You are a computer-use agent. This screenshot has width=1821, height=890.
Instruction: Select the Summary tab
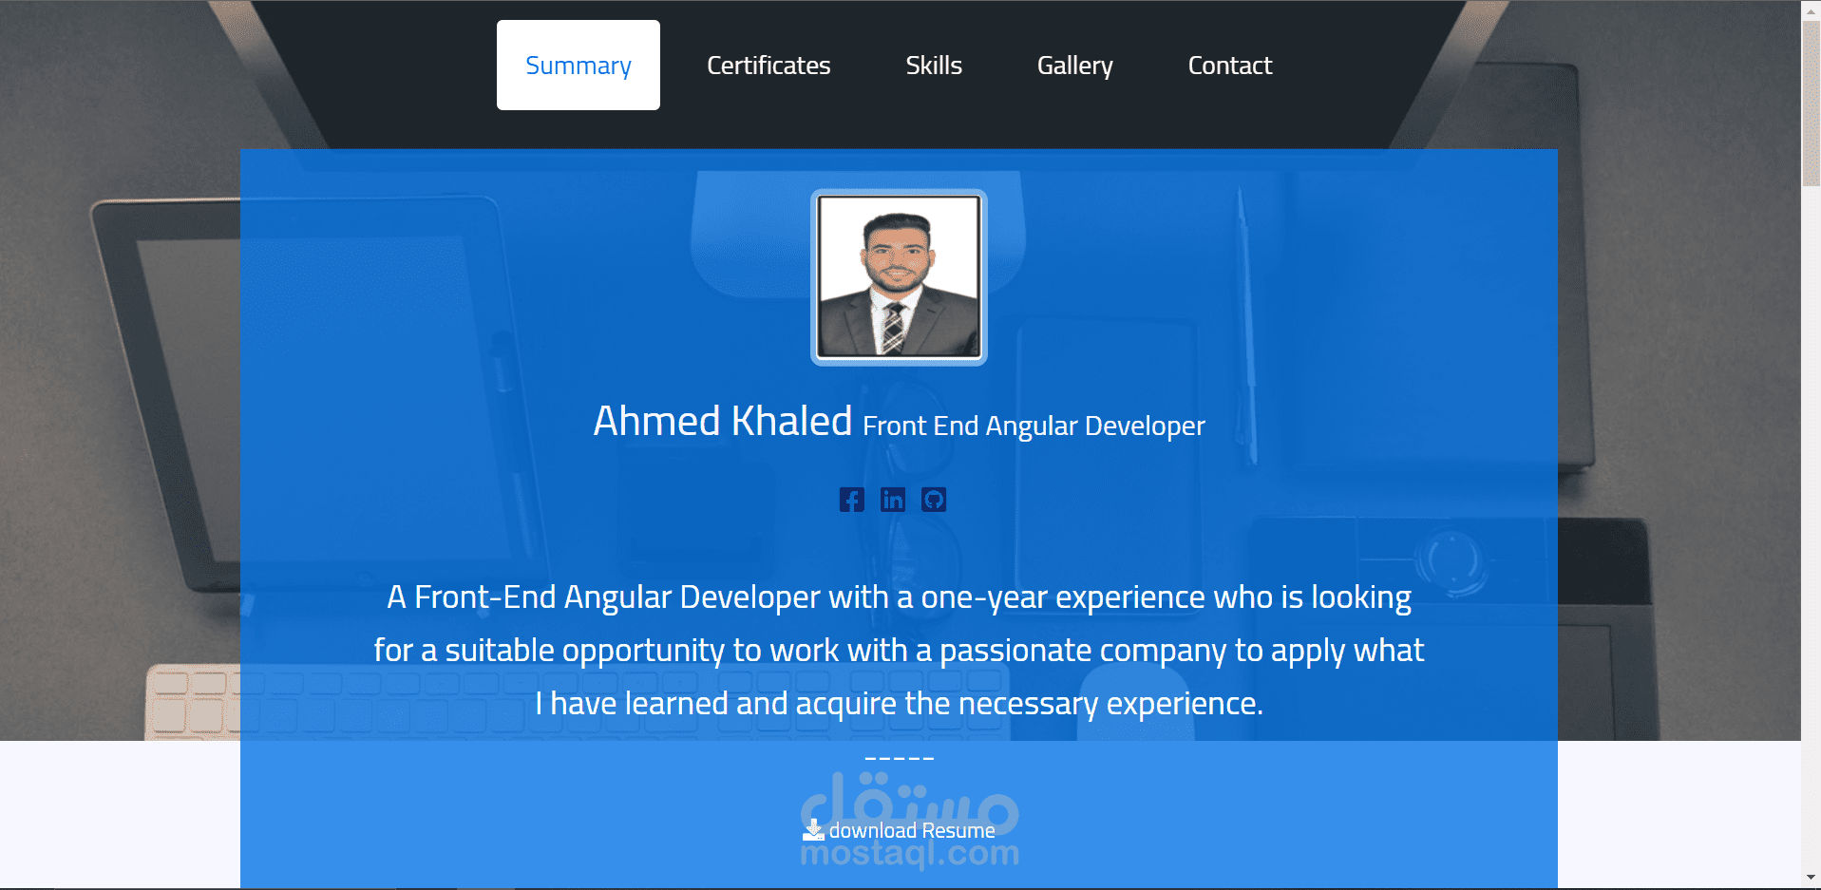point(579,66)
